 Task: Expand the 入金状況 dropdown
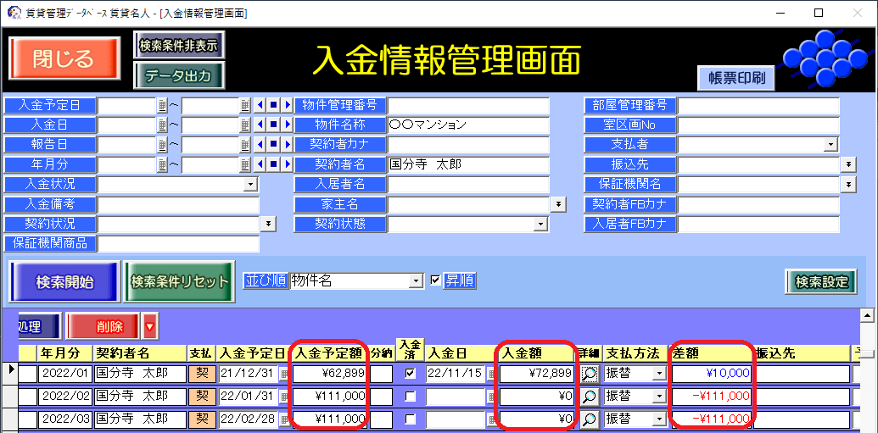pyautogui.click(x=250, y=184)
